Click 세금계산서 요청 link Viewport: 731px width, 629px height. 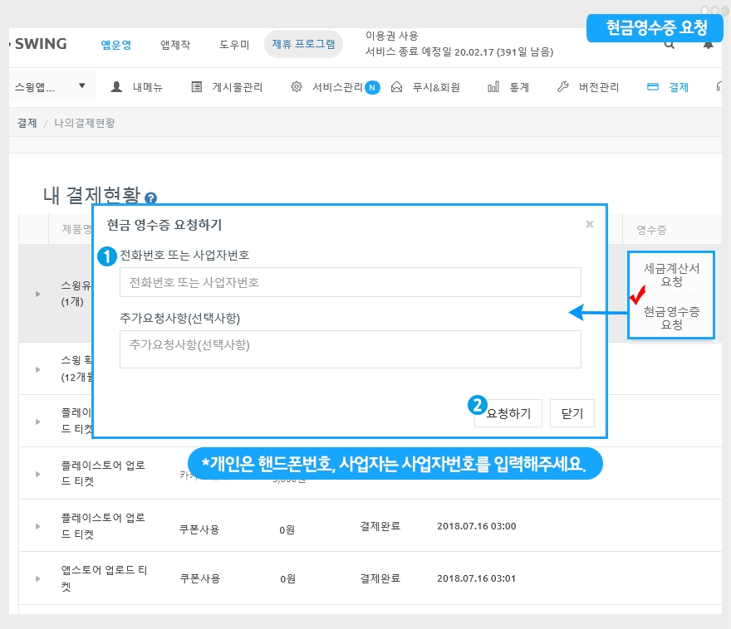(x=671, y=275)
